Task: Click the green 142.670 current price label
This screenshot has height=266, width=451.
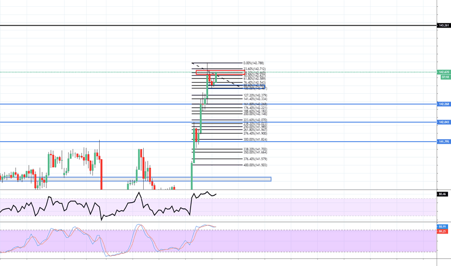Action: click(443, 72)
